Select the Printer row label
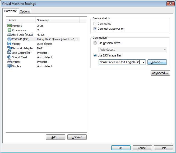This screenshot has height=153, width=176. pyautogui.click(x=16, y=62)
